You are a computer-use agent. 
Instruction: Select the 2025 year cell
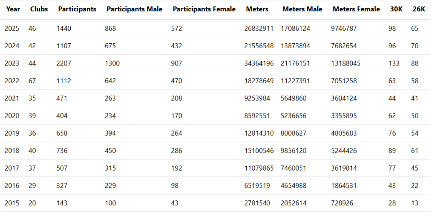click(x=11, y=29)
